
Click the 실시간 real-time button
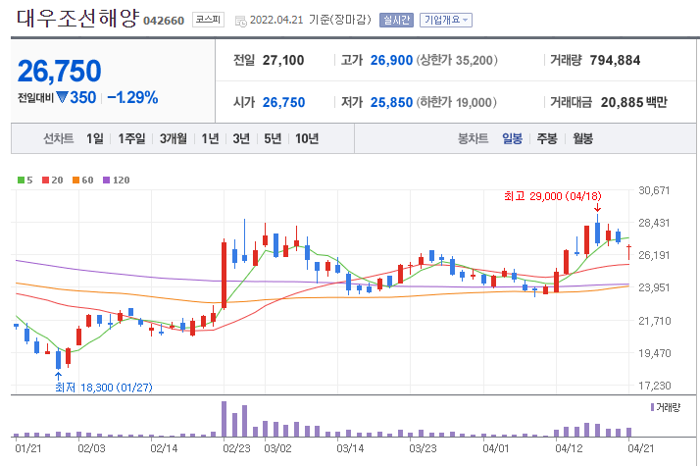(x=396, y=20)
